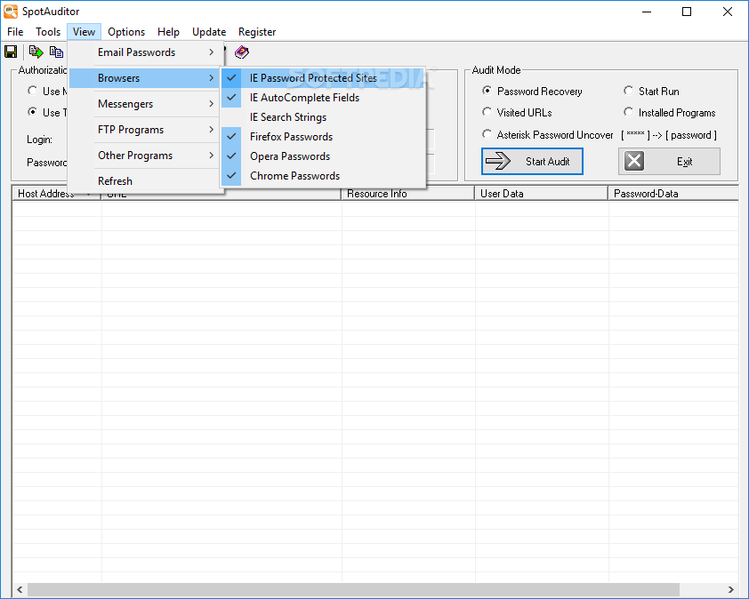
Task: Click the Save floppy disk toolbar icon
Action: pyautogui.click(x=11, y=52)
